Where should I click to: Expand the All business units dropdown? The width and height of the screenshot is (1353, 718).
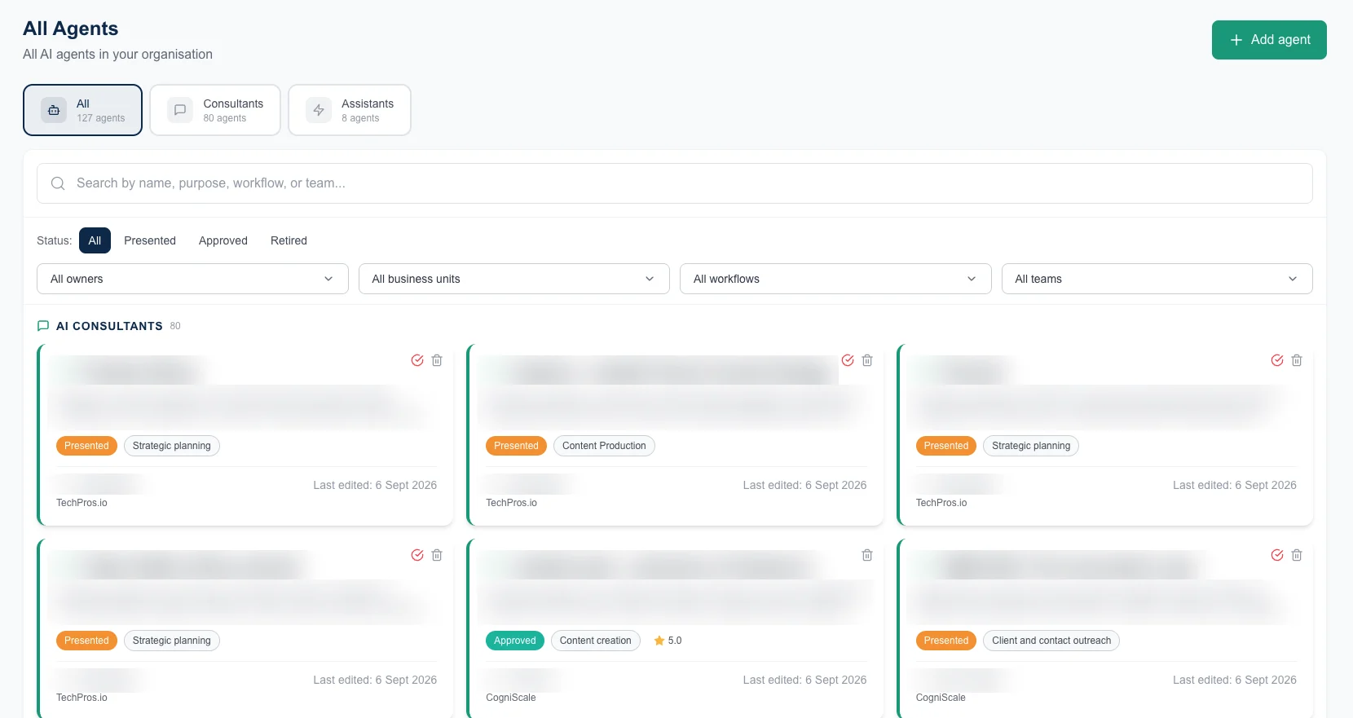(x=514, y=279)
